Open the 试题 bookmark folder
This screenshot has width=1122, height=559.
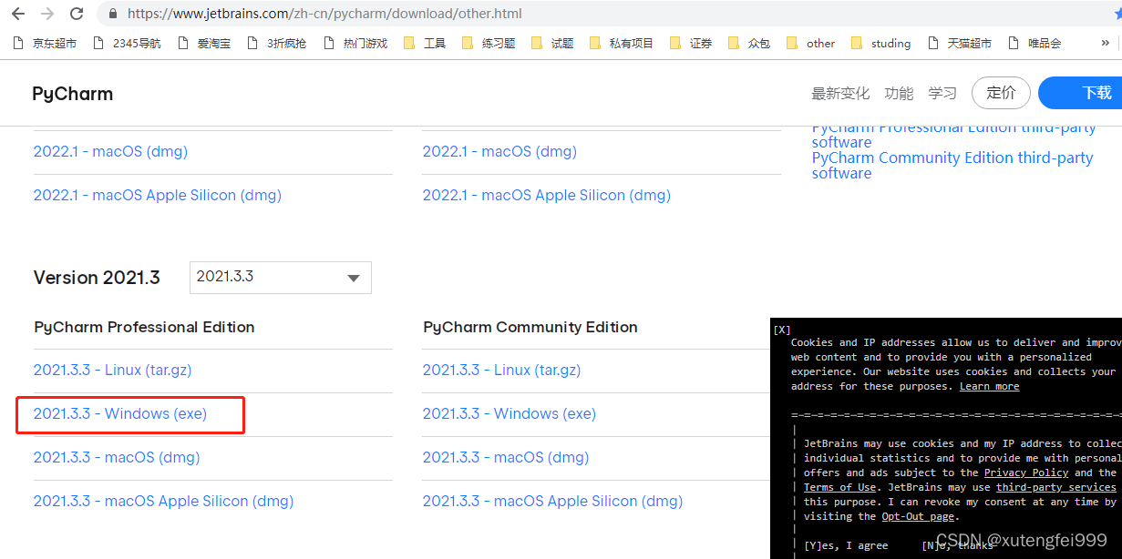tap(552, 43)
